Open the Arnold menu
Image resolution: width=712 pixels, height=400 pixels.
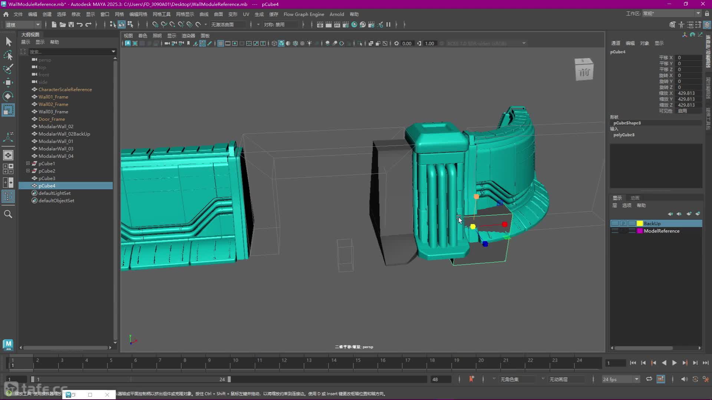336,14
